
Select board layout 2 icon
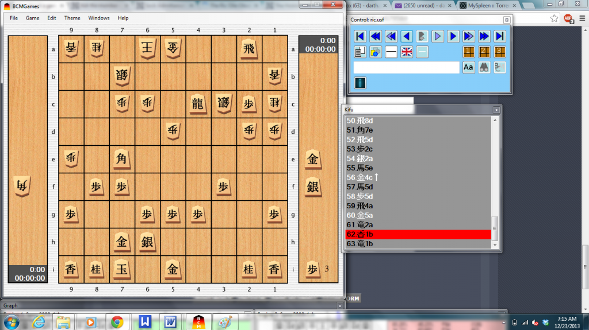484,52
